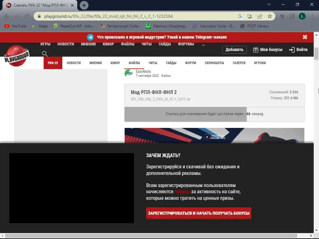This screenshot has width=319, height=239.
Task: Click the red бонусы link
Action: 182,192
